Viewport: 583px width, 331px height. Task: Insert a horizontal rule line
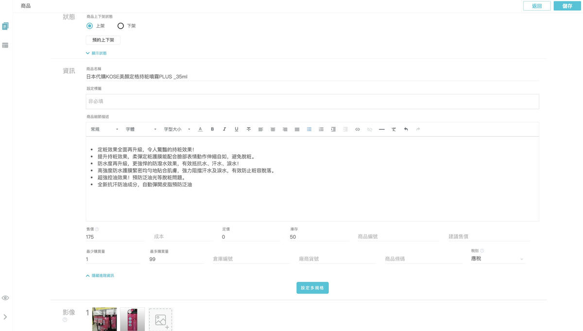382,129
